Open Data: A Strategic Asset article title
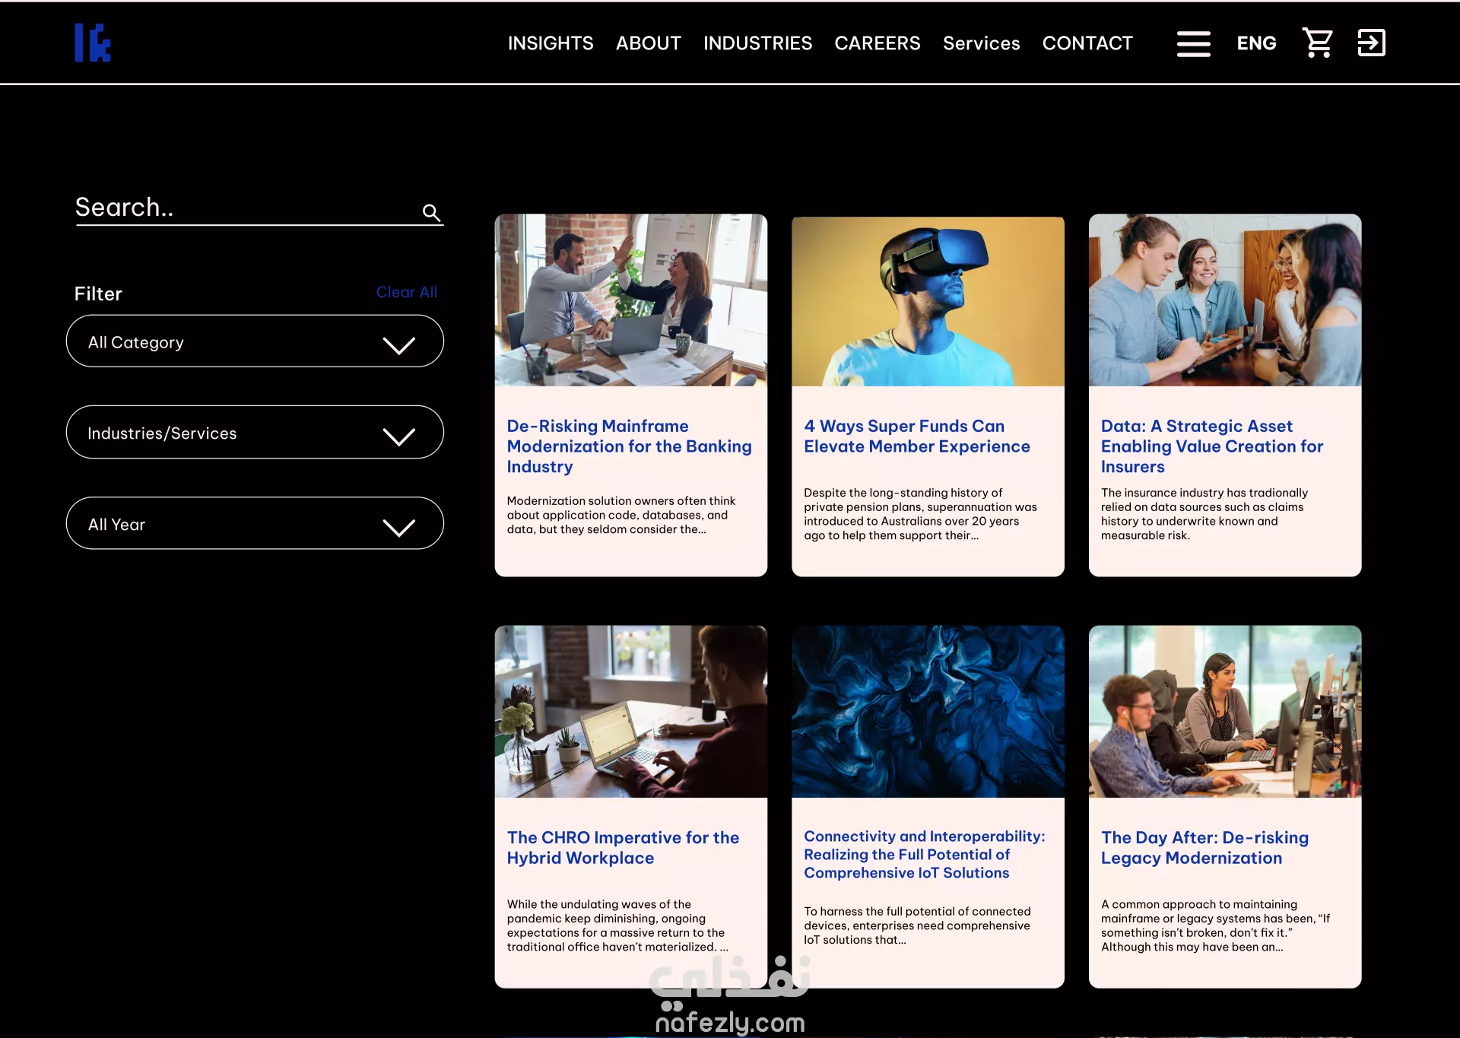 pos(1211,446)
